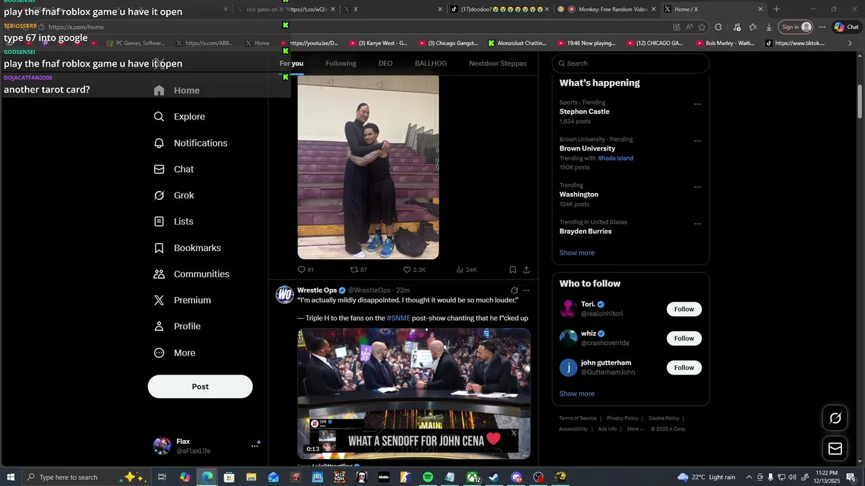
Task: Switch to the BALLHOG tab
Action: 430,63
